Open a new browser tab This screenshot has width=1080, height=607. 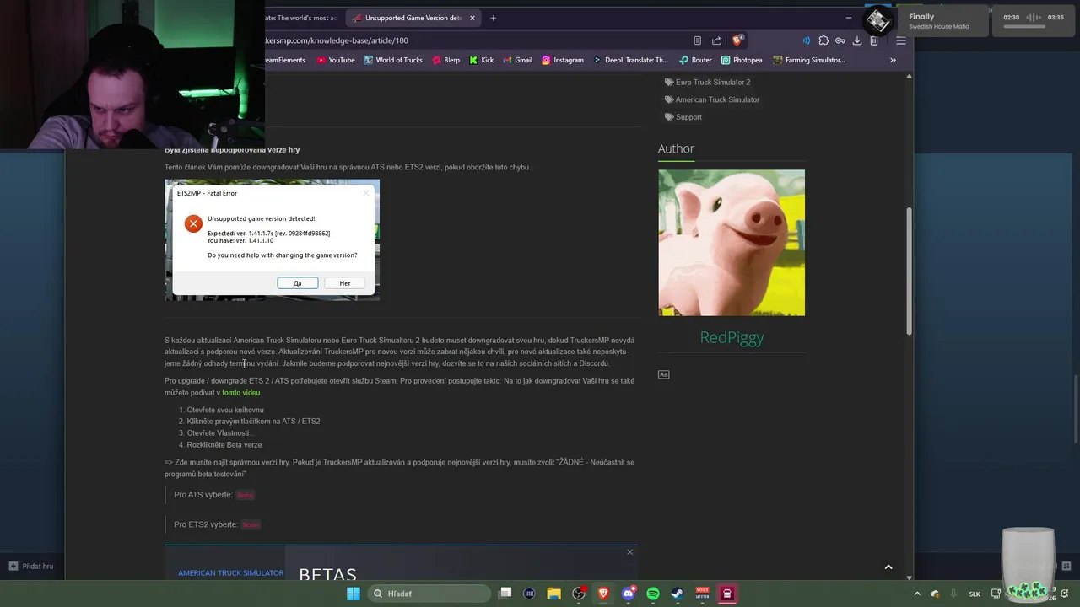click(493, 18)
